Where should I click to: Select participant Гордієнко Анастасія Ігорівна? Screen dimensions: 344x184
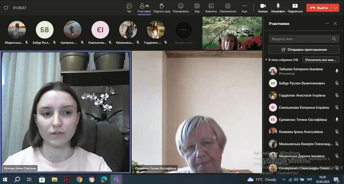tap(304, 95)
